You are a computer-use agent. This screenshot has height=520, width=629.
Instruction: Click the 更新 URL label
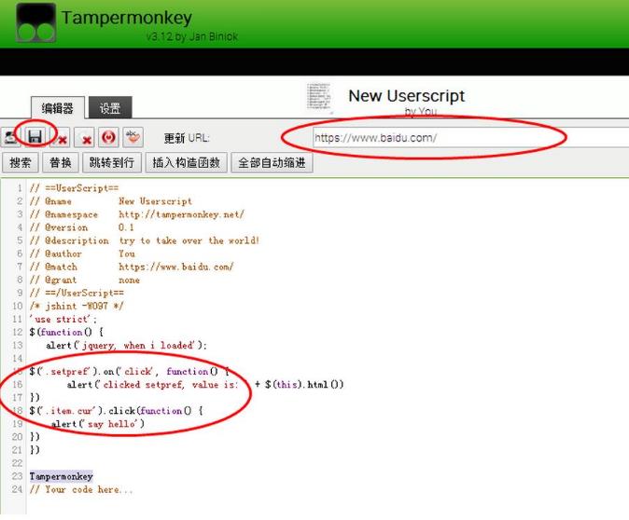[186, 138]
